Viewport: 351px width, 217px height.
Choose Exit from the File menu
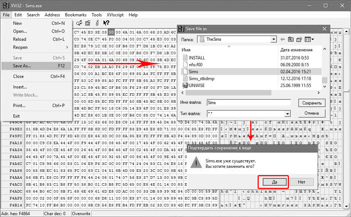pyautogui.click(x=36, y=116)
